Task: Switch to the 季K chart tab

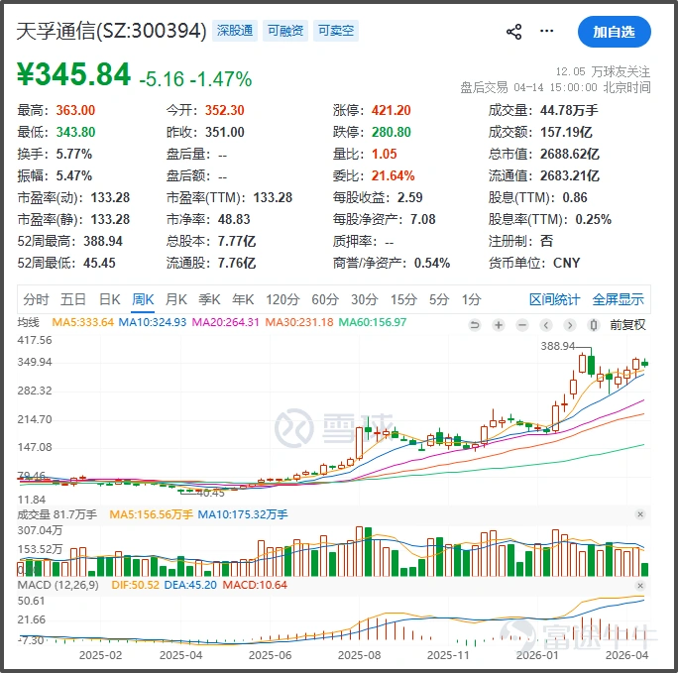Action: point(209,299)
